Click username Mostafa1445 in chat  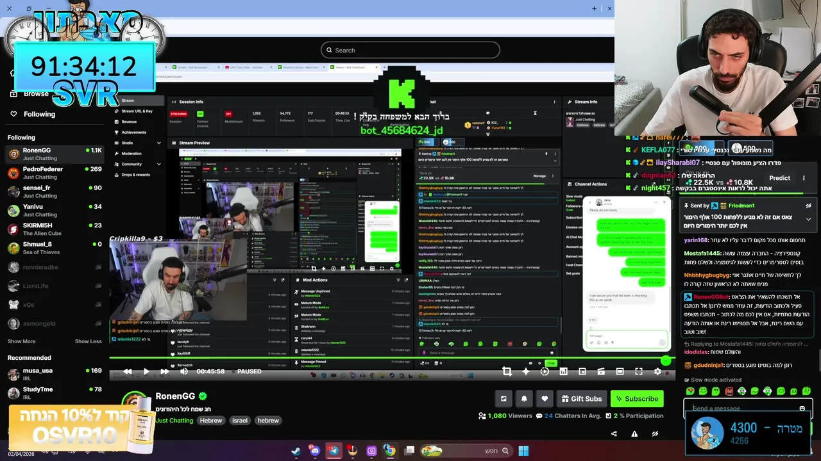[x=702, y=254]
